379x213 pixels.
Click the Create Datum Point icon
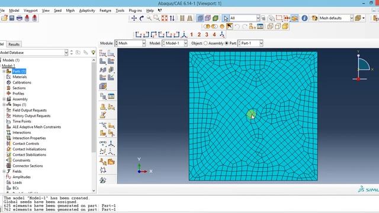[x=102, y=143]
